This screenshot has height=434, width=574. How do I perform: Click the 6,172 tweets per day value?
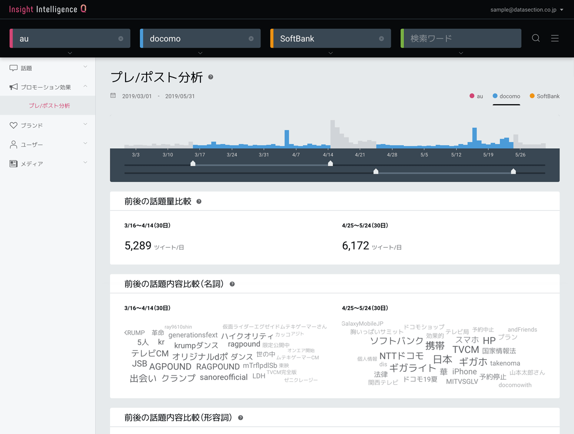[x=356, y=246]
